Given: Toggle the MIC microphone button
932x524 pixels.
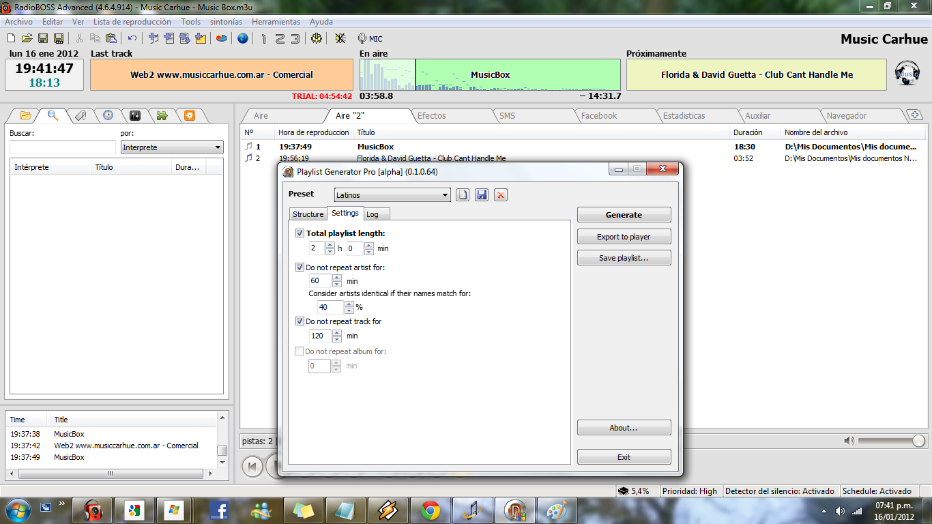Looking at the screenshot, I should click(x=370, y=39).
